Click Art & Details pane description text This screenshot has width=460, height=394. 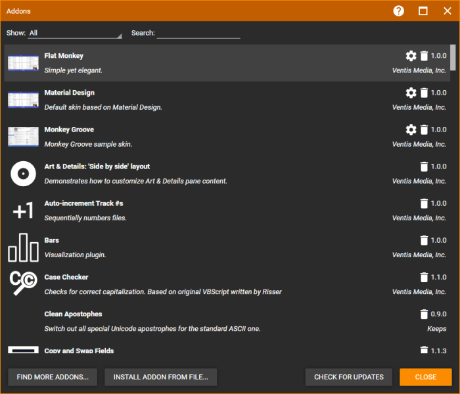136,181
